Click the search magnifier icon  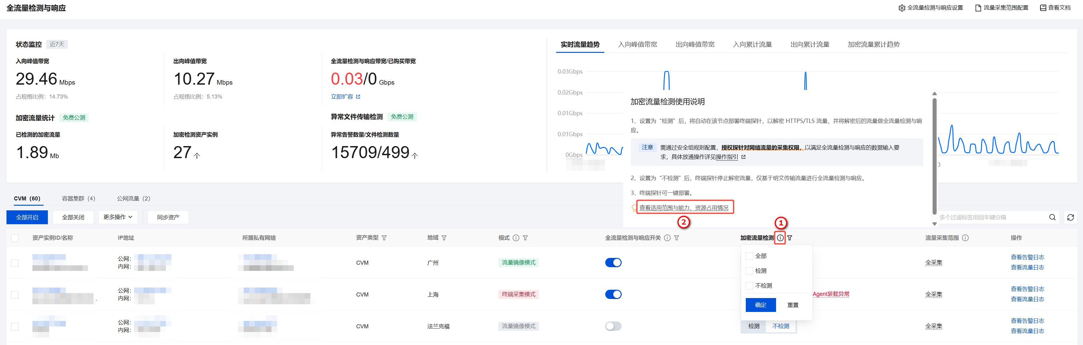pyautogui.click(x=1052, y=217)
